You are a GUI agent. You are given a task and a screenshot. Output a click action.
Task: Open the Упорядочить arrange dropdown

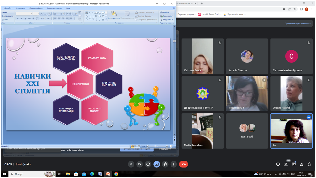coord(114,16)
